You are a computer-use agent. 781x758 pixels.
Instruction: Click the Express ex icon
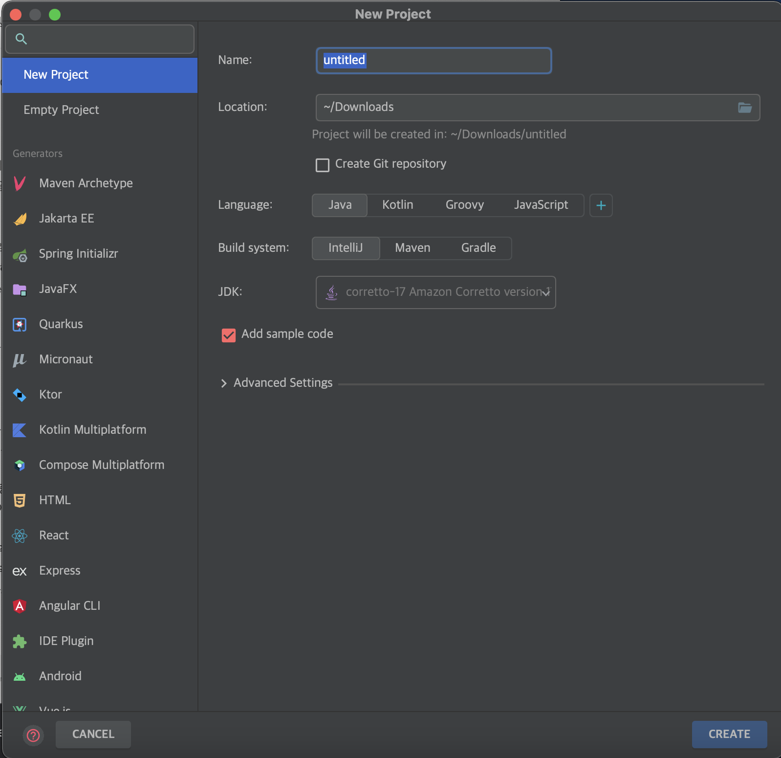20,571
